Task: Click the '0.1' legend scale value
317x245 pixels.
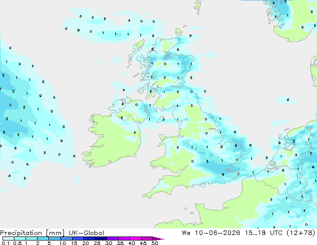Action: point(5,243)
